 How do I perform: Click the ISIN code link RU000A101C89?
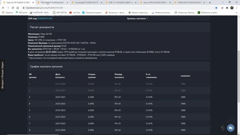coord(45,18)
